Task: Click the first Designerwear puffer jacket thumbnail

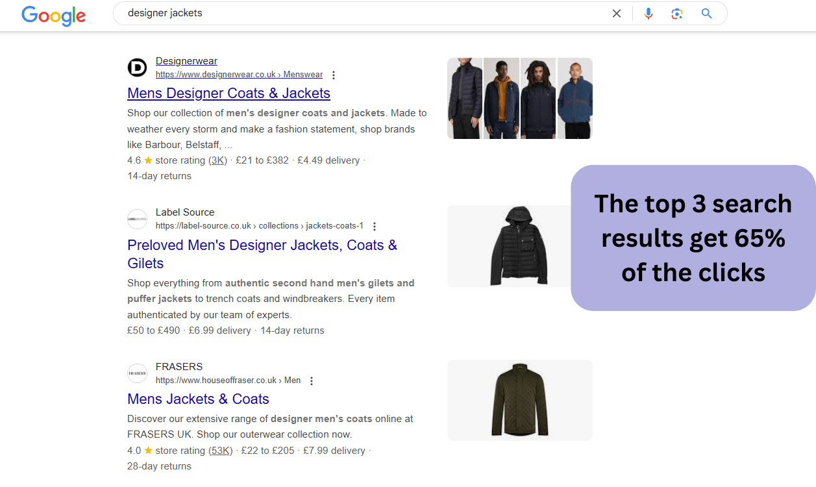Action: [x=465, y=98]
